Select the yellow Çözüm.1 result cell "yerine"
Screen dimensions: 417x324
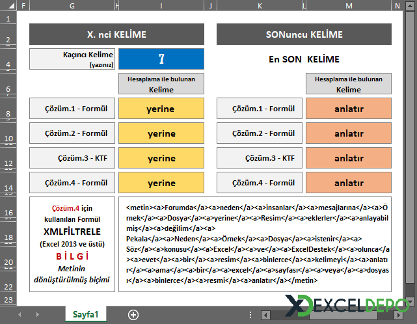click(161, 109)
